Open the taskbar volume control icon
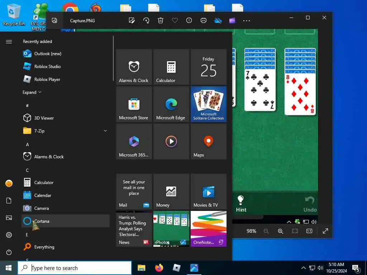This screenshot has height=275, width=367. click(320, 268)
